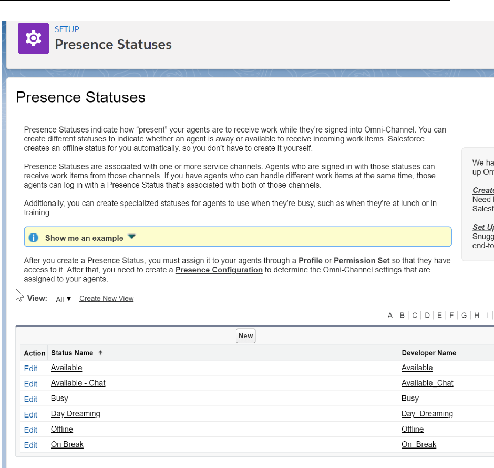
Task: Open the Profile link
Action: 310,260
